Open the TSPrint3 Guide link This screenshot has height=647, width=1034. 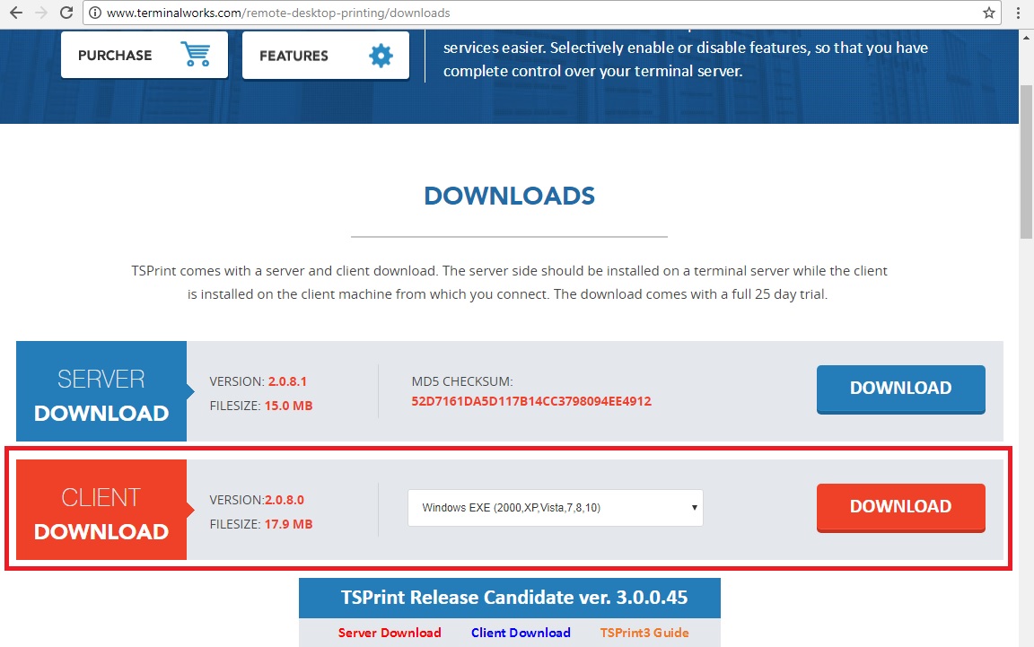[644, 633]
